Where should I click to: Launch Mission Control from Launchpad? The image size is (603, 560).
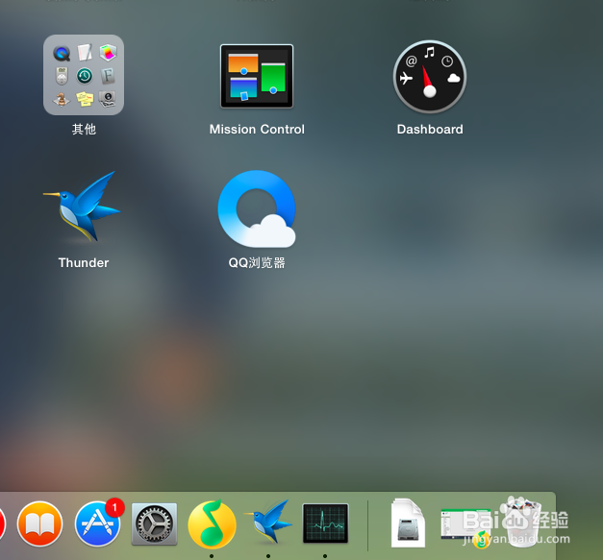pyautogui.click(x=257, y=76)
